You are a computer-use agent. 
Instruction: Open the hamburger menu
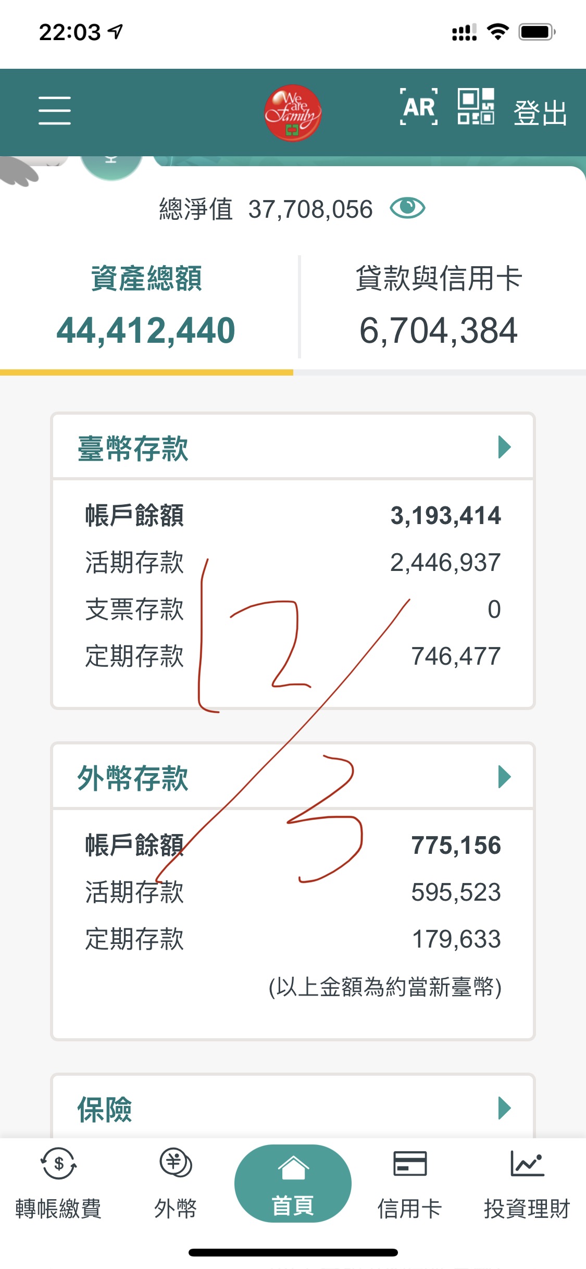coord(55,110)
